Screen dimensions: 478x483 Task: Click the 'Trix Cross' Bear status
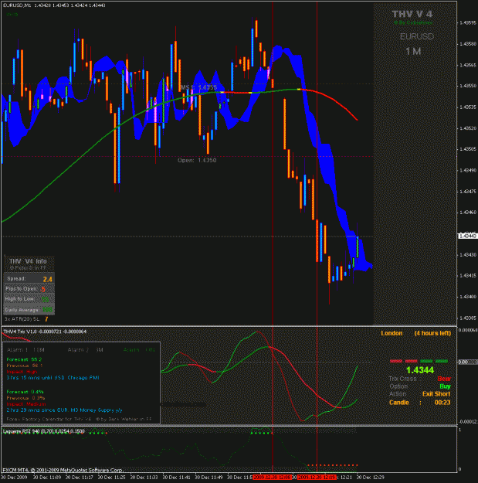[444, 379]
